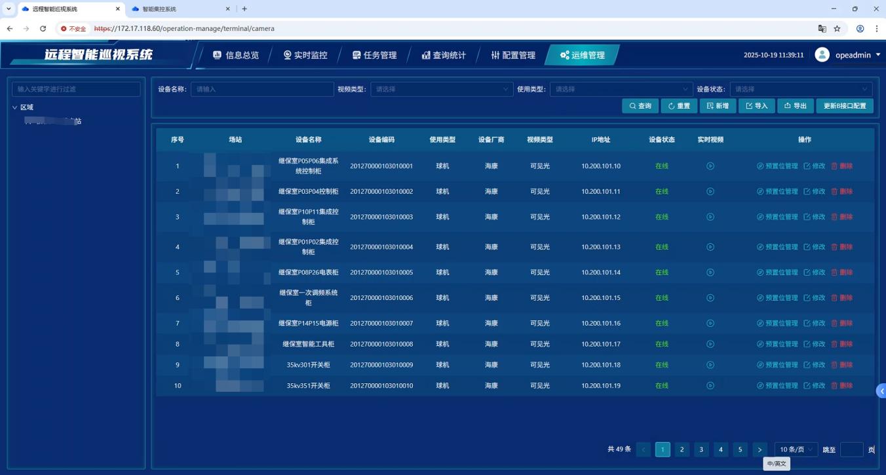Open the 使用类型 dropdown
Viewport: 886px width, 475px height.
click(621, 89)
